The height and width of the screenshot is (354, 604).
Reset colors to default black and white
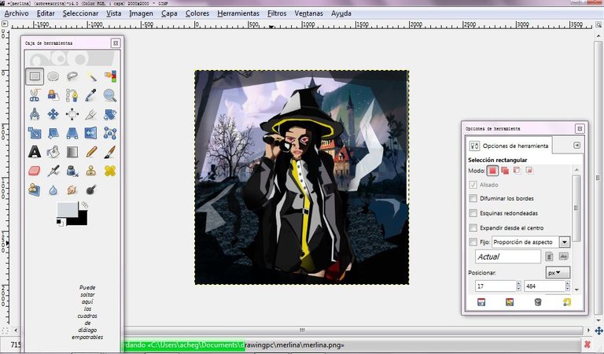(x=60, y=223)
